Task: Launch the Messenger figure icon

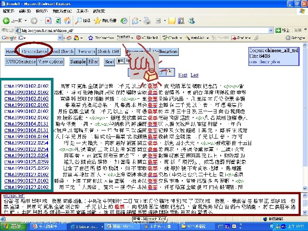Action: pos(191,21)
